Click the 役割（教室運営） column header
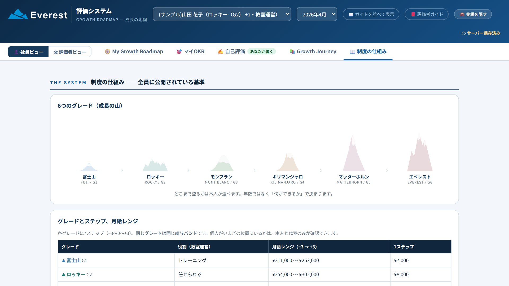The image size is (509, 286). pos(221,247)
